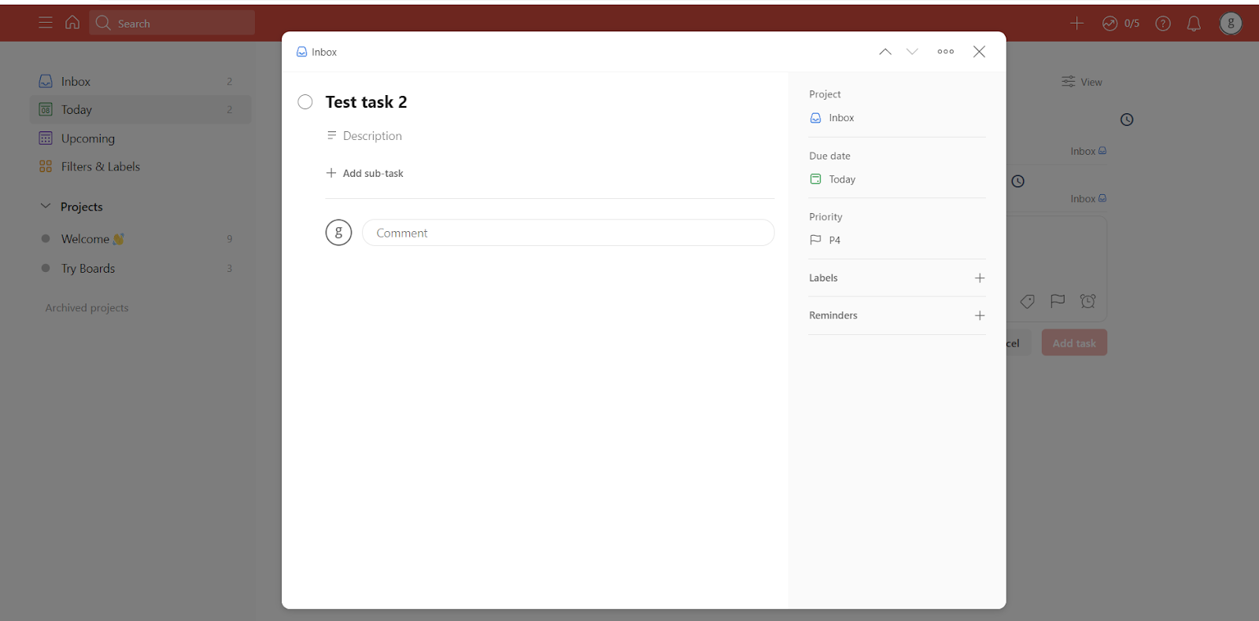Open Filters & Labels in the sidebar
The image size is (1259, 621).
pos(141,167)
